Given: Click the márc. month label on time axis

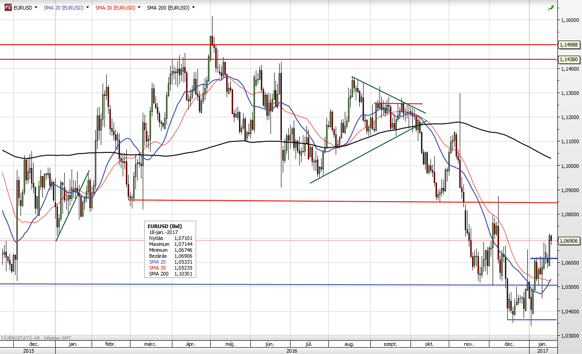Looking at the screenshot, I should pyautogui.click(x=151, y=344).
